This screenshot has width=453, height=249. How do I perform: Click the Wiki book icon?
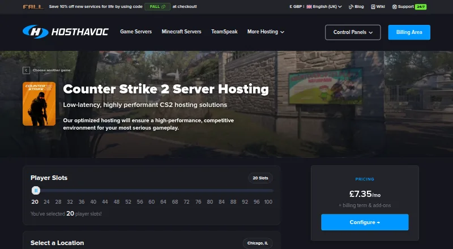(x=373, y=7)
